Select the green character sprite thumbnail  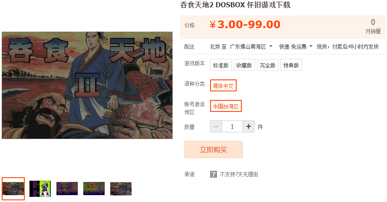40,189
